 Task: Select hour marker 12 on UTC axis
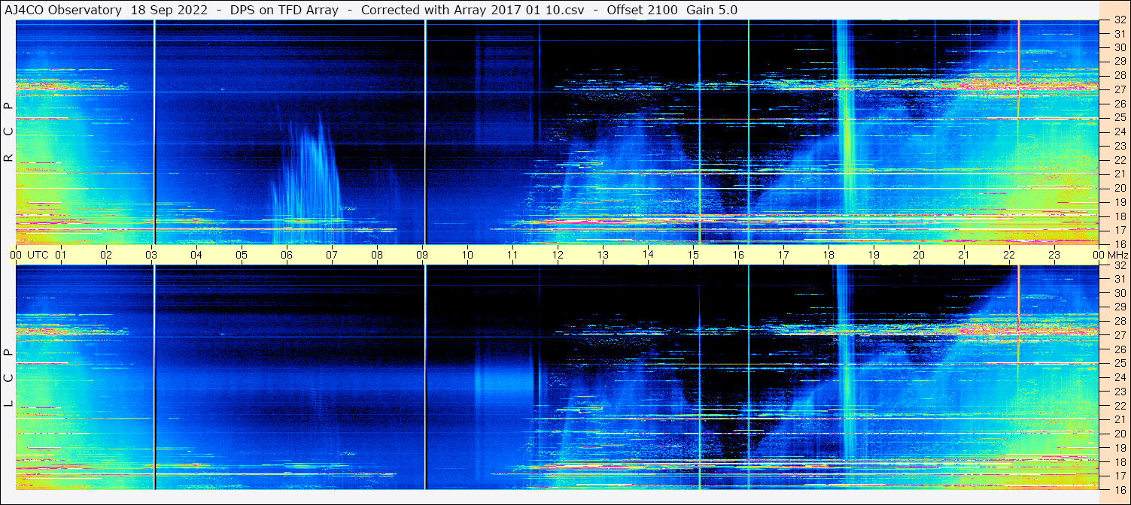coord(558,255)
